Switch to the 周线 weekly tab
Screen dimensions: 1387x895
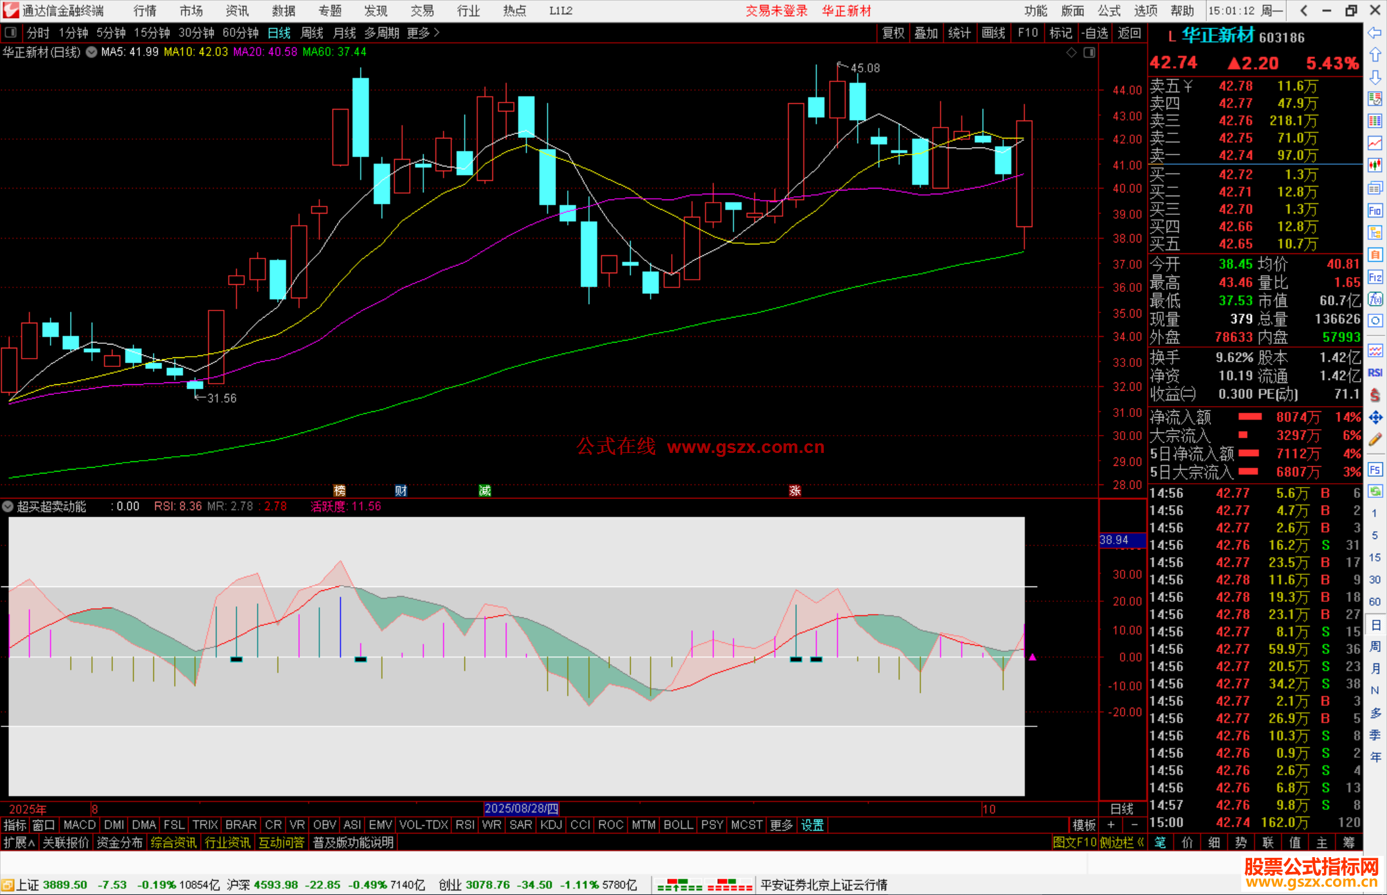pos(312,32)
